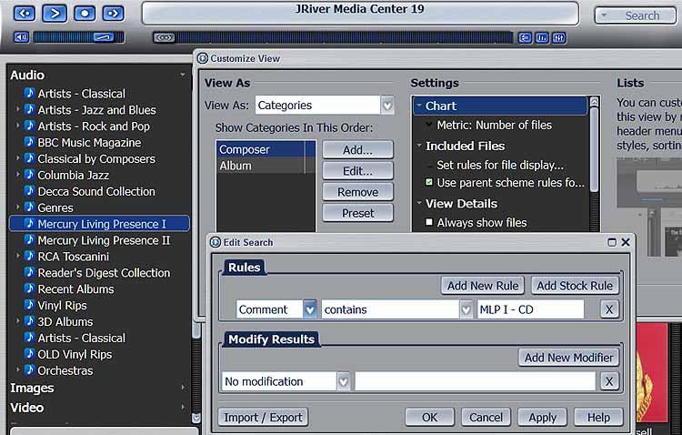Click the Import / Export button
Image resolution: width=682 pixels, height=435 pixels.
pyautogui.click(x=263, y=417)
